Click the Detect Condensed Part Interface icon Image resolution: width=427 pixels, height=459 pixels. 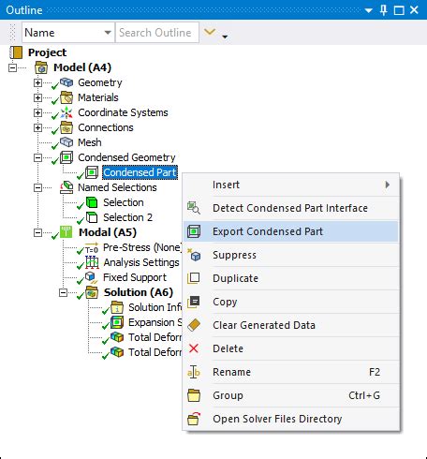tap(194, 208)
